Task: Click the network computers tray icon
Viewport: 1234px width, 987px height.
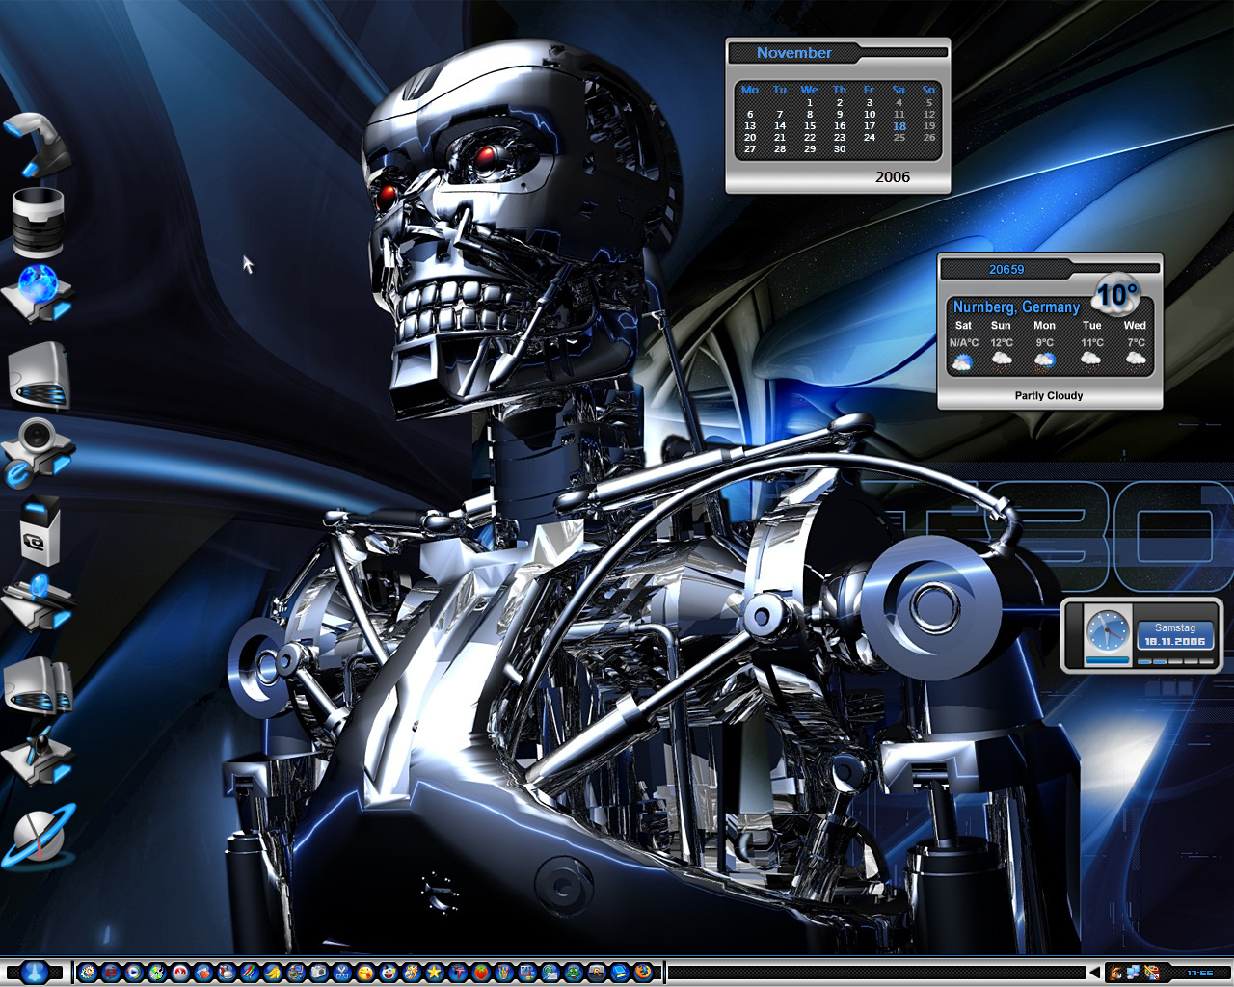Action: [x=1133, y=972]
